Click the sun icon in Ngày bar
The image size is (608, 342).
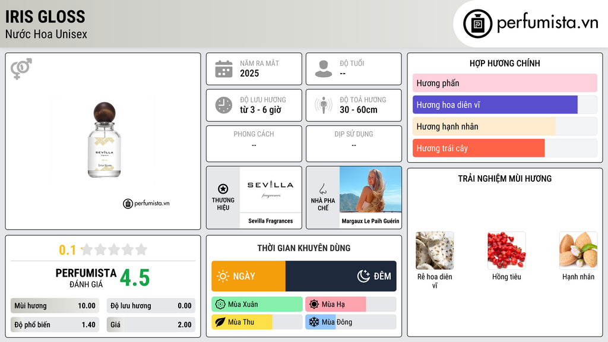coord(223,276)
